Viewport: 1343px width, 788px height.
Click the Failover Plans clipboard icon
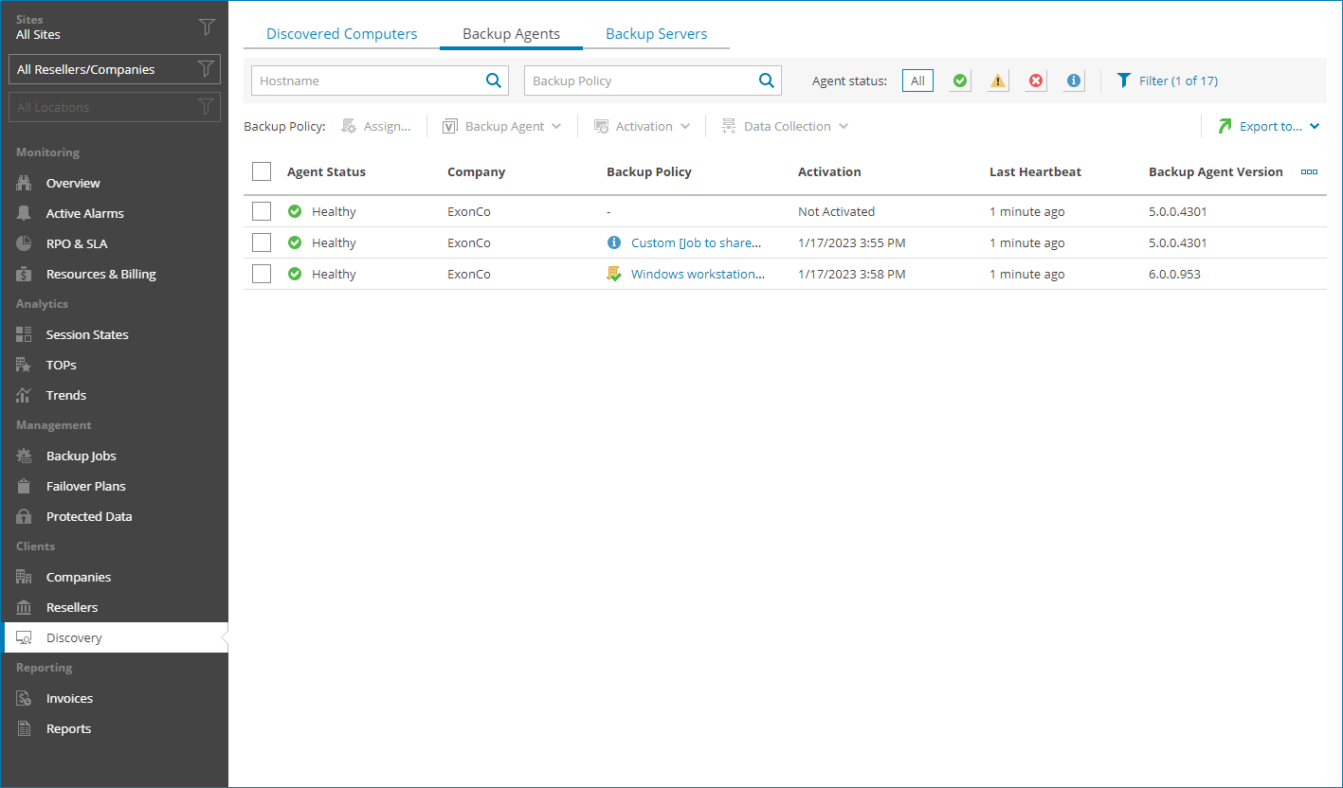coord(25,486)
